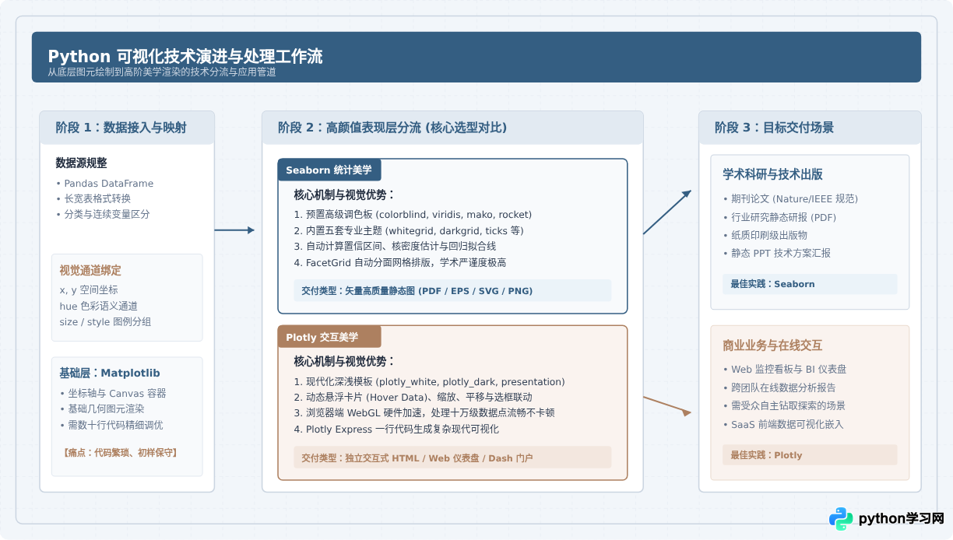Click Plotly item '4. Plotly Express 一行代码'

[396, 429]
